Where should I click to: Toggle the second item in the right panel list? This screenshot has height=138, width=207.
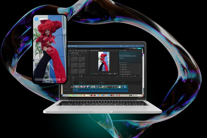coord(140,67)
